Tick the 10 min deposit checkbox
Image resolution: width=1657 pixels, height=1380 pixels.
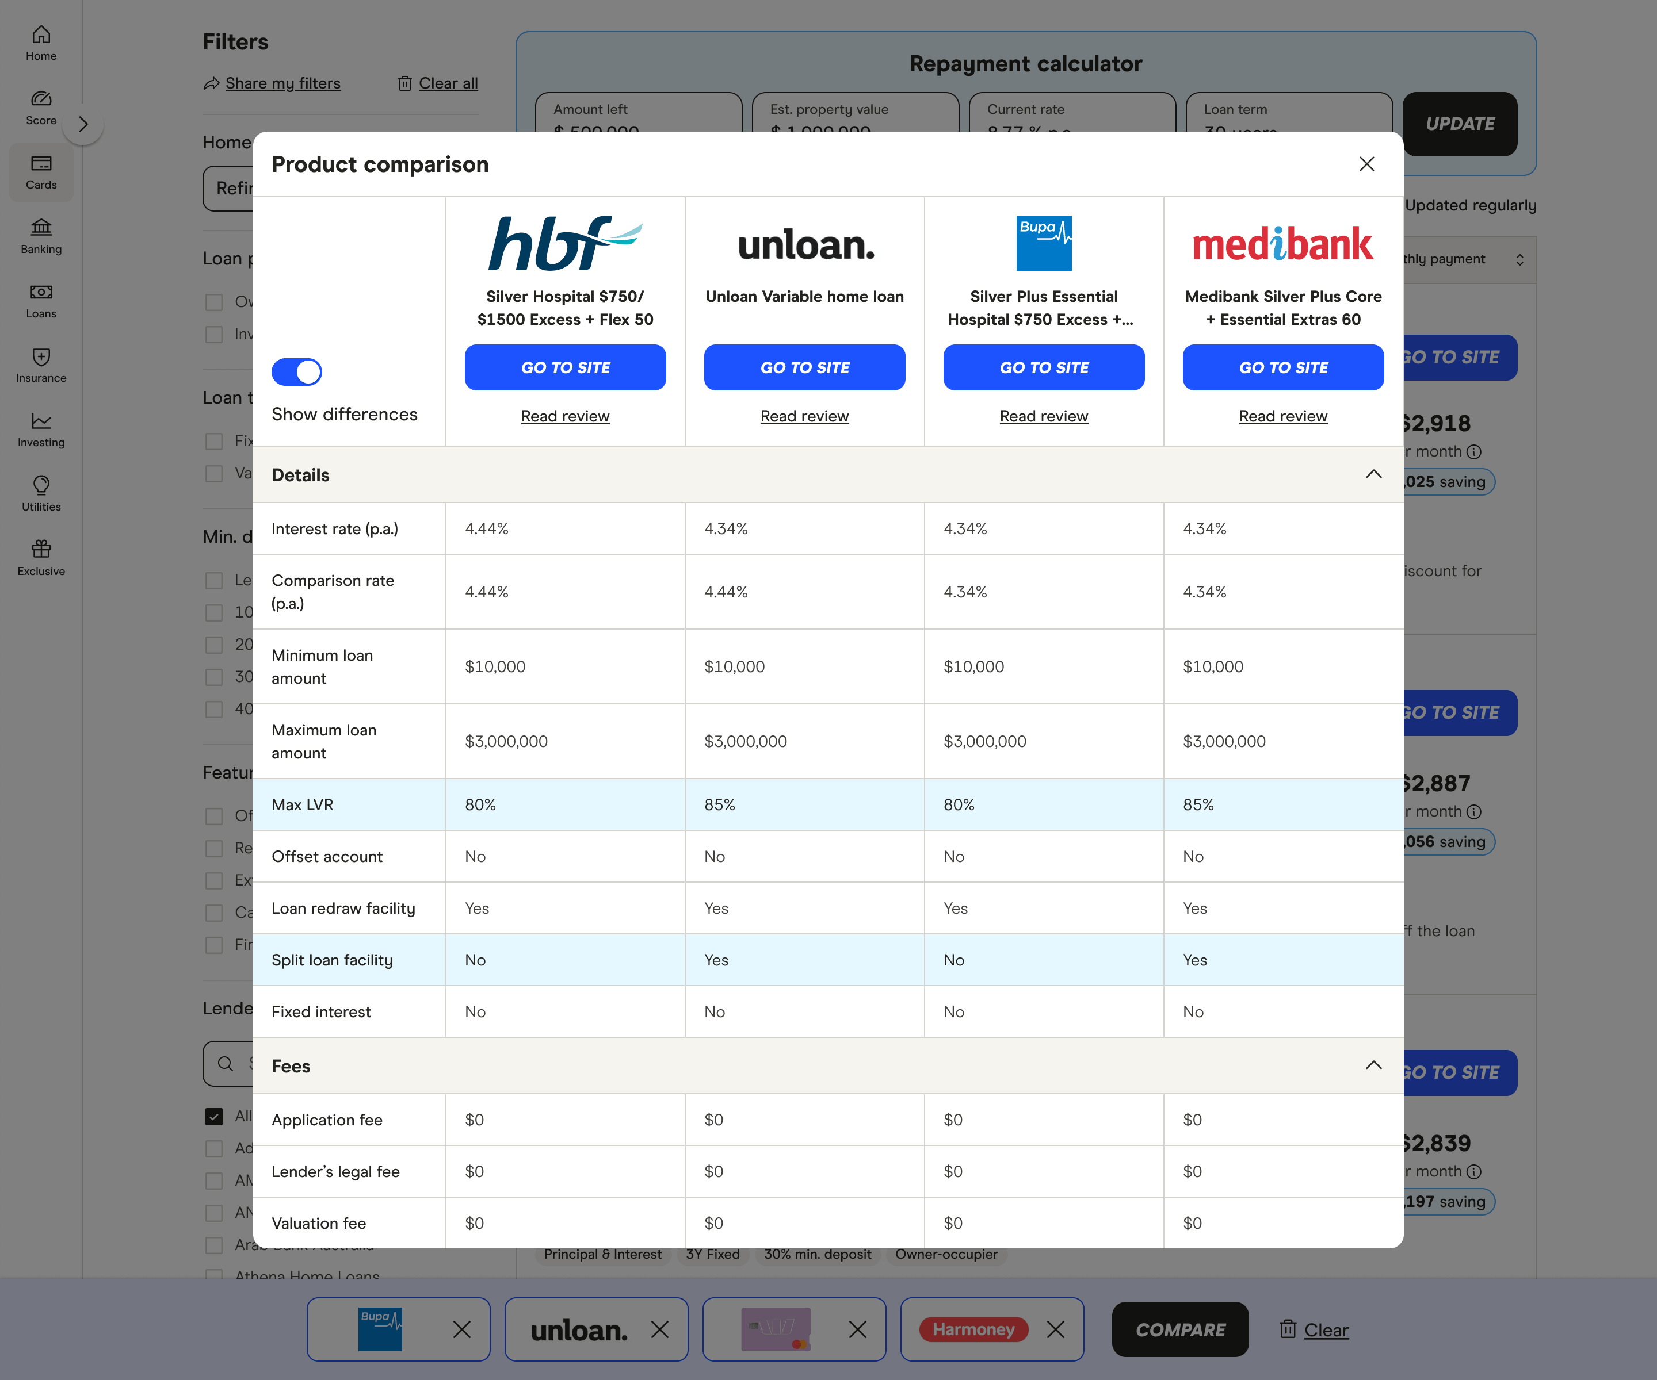[214, 613]
